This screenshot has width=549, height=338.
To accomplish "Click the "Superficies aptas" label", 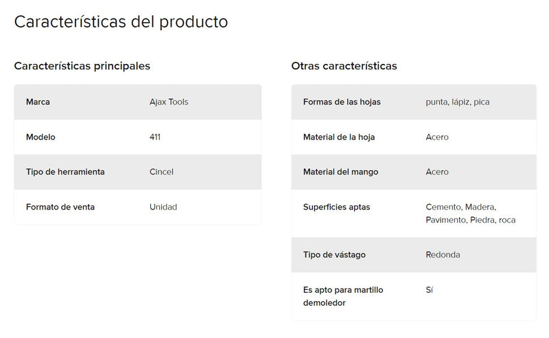I will 336,207.
